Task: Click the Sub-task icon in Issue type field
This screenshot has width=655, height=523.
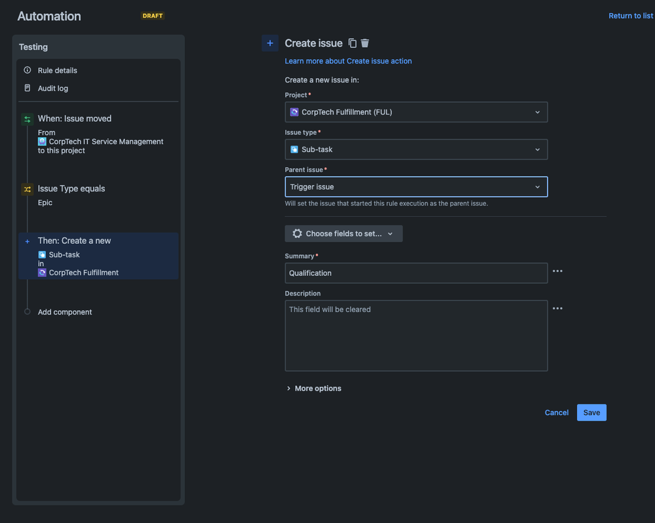Action: click(294, 149)
